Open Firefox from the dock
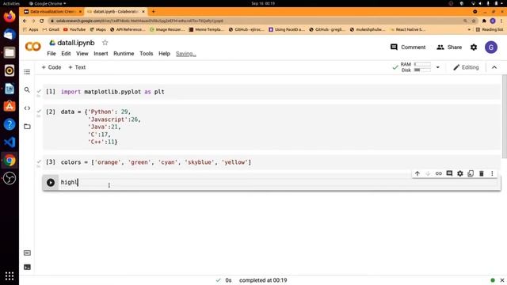The image size is (507, 285). click(10, 16)
